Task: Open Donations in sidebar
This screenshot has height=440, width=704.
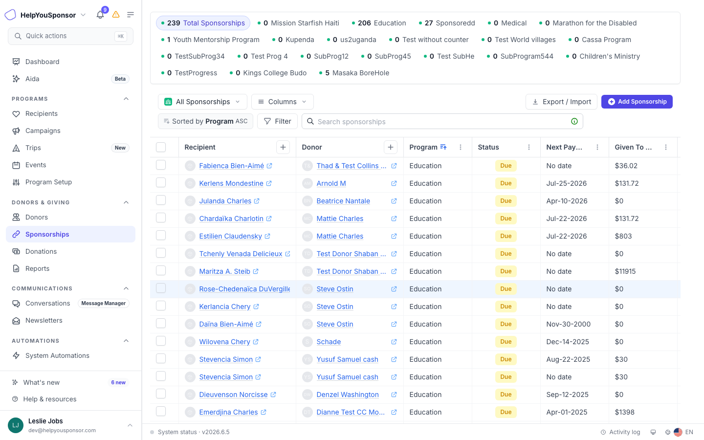Action: 70,251
